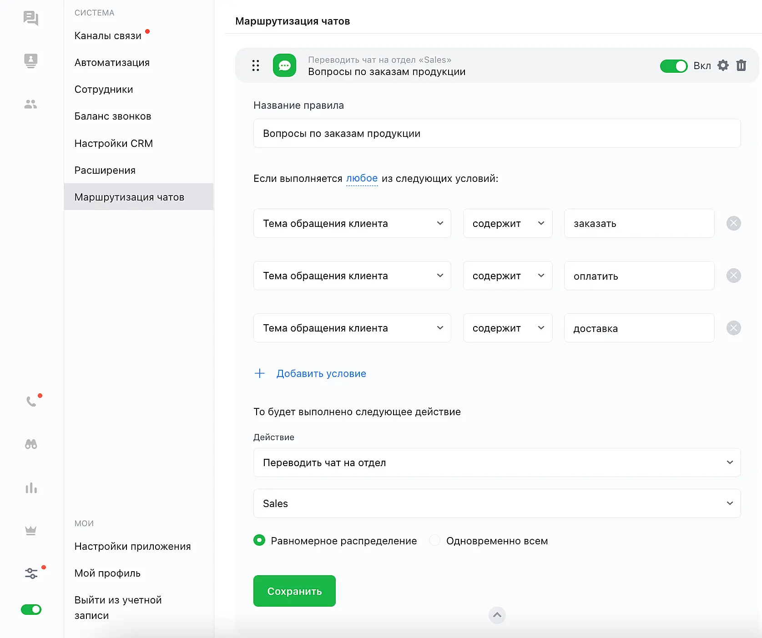Open the 'Sales' department dropdown
The height and width of the screenshot is (638, 762).
pos(497,503)
